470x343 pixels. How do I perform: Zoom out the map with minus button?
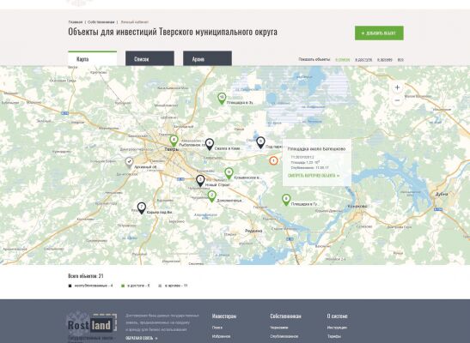click(397, 100)
